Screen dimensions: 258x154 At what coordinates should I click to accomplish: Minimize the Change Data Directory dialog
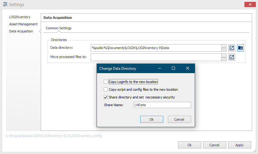click(x=160, y=68)
